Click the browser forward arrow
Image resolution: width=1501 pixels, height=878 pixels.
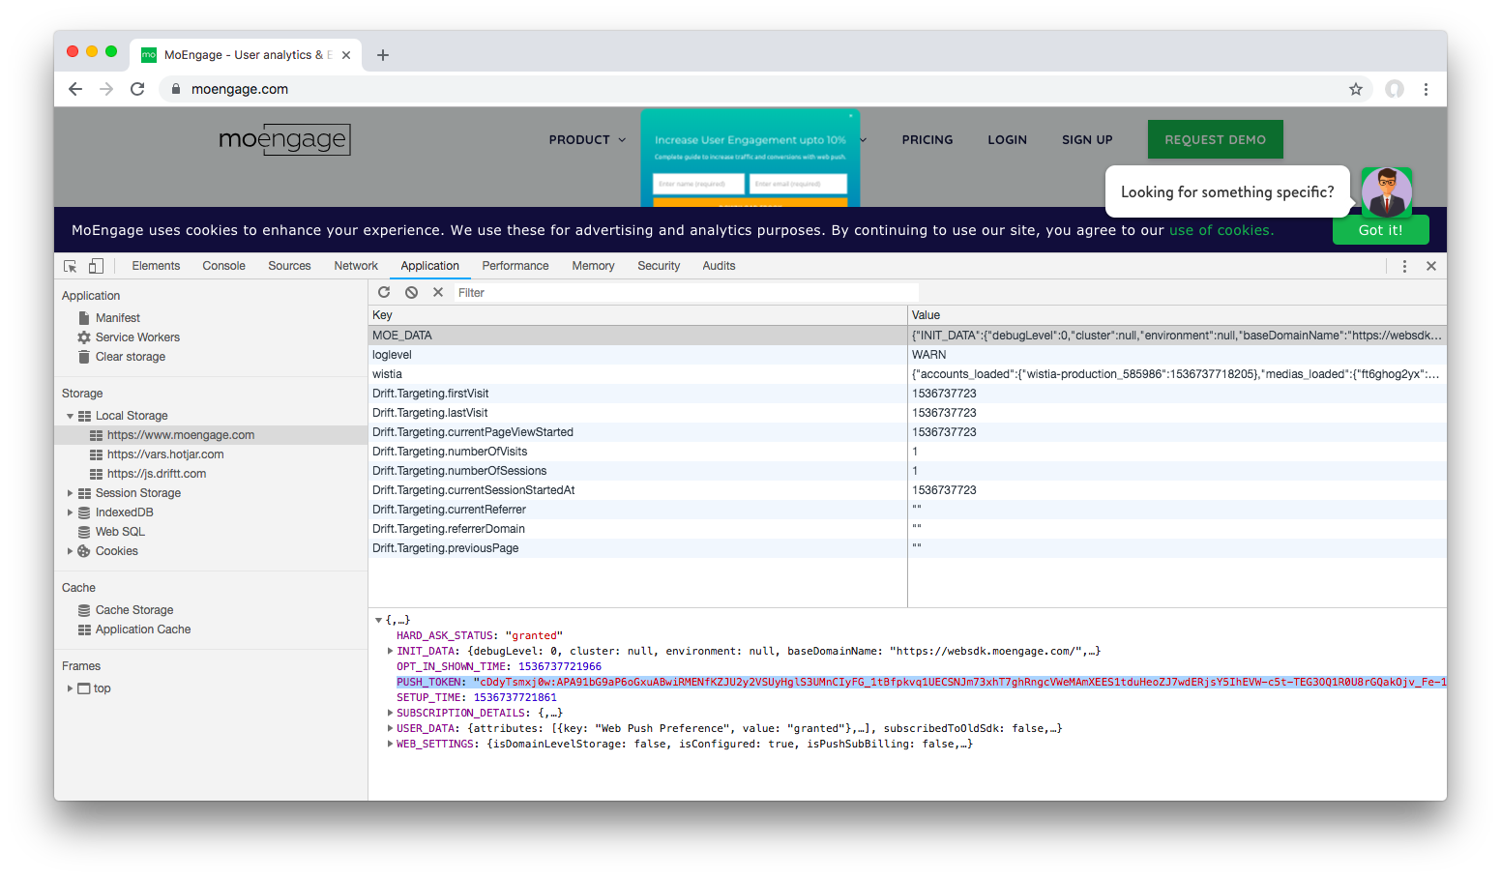106,89
